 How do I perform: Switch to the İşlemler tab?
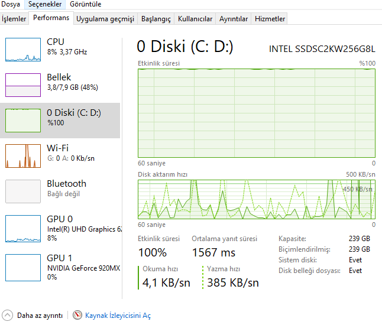click(x=14, y=19)
